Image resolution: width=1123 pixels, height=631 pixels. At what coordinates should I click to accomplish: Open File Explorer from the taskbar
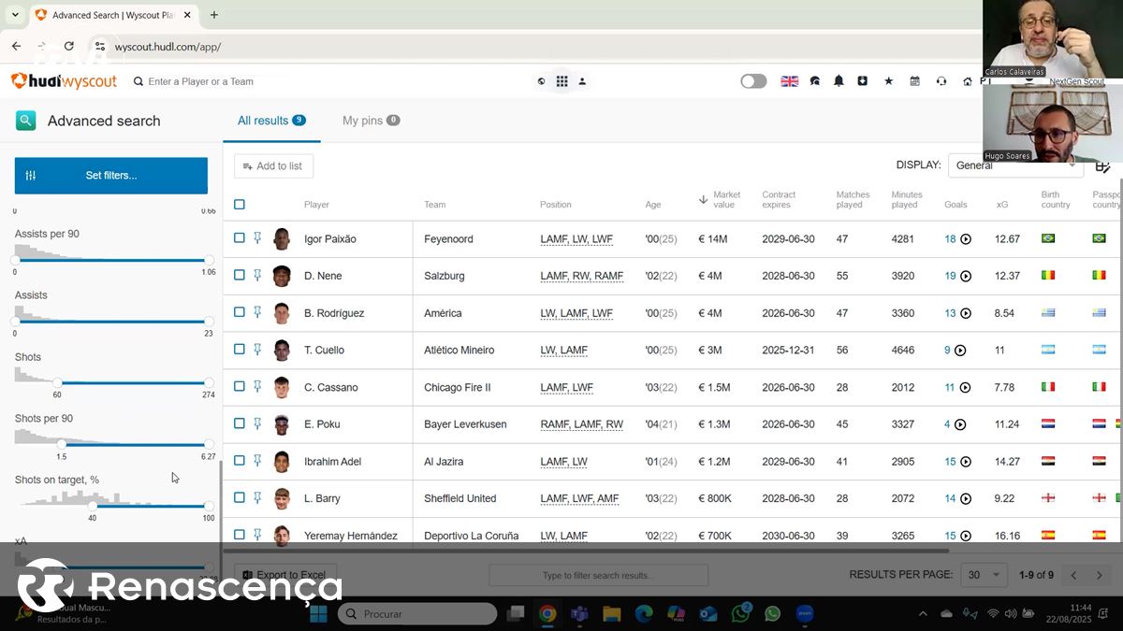point(612,614)
